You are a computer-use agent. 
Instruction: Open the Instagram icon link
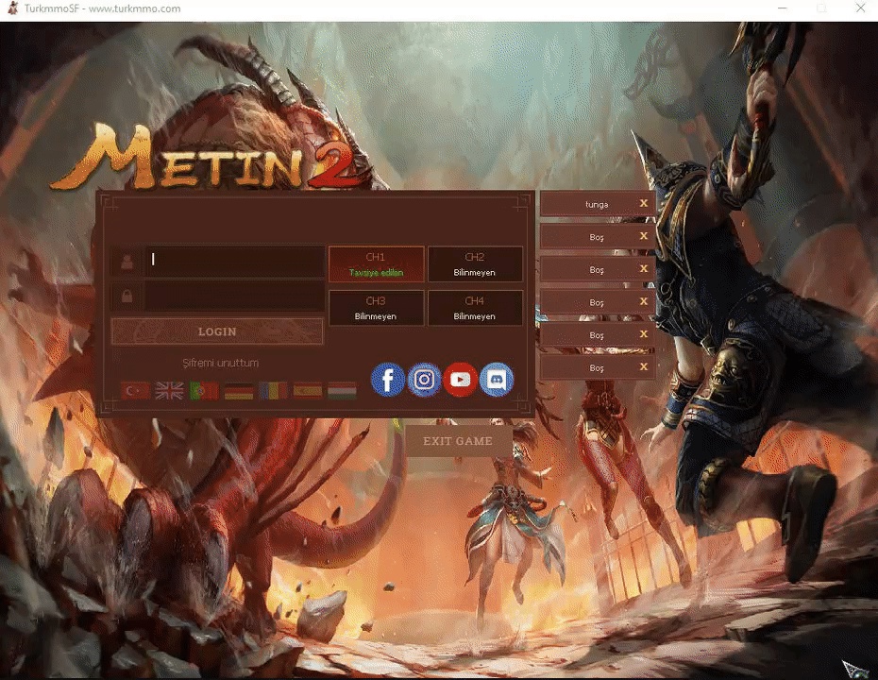[x=424, y=380]
